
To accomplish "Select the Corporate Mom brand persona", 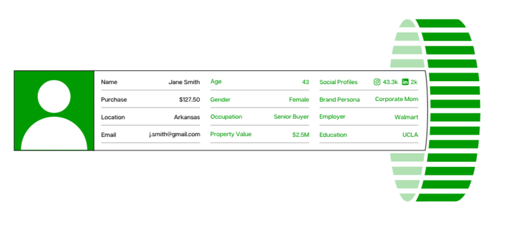I will click(396, 99).
